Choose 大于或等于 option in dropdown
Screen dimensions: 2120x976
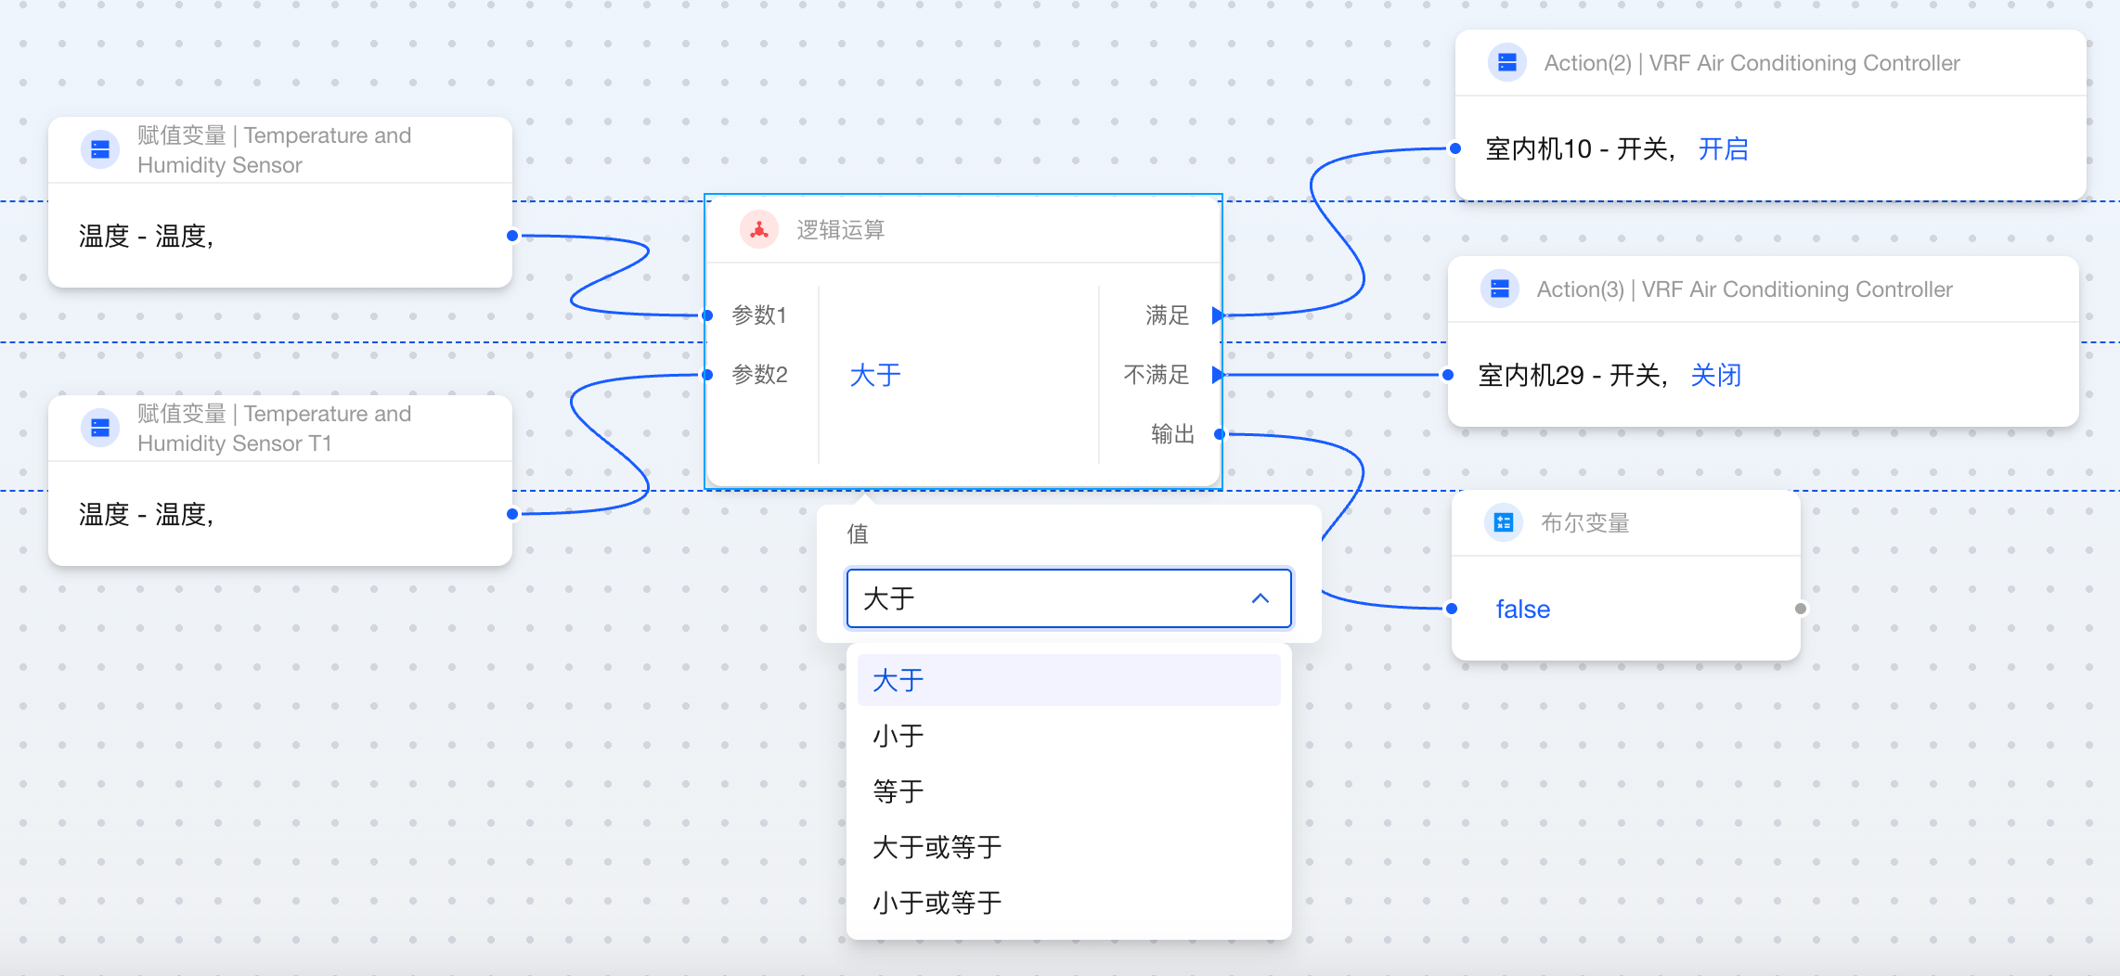click(x=937, y=847)
